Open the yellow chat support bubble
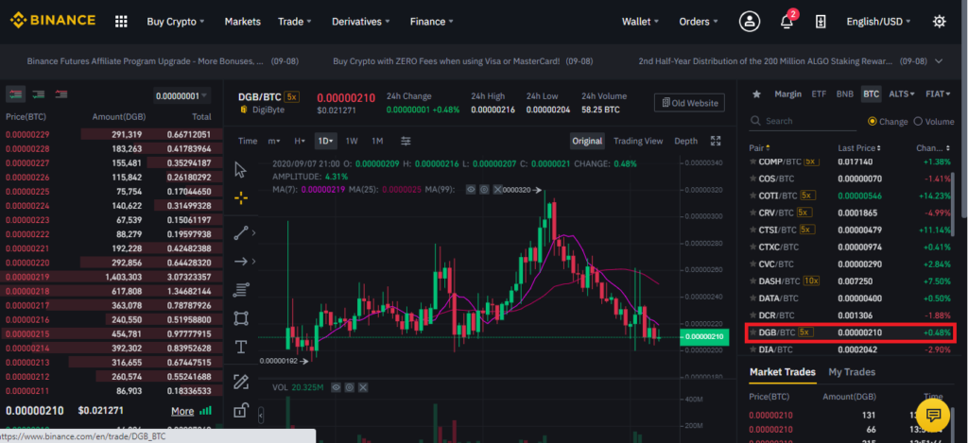This screenshot has width=968, height=443. [x=933, y=414]
